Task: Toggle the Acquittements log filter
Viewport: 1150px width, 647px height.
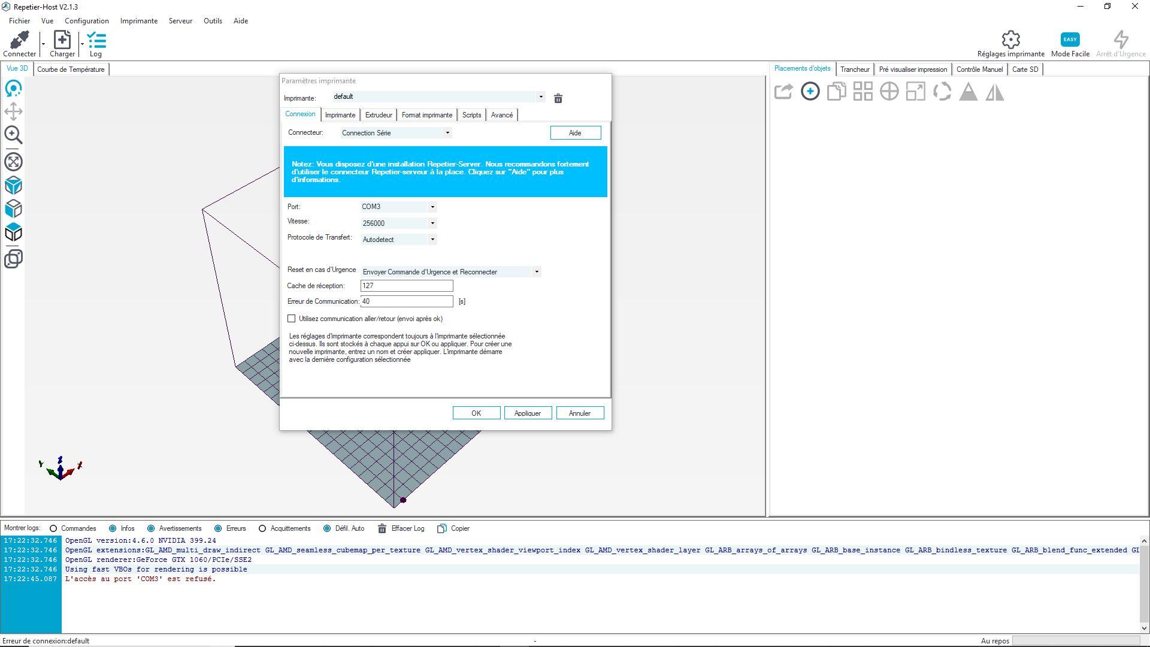Action: [x=262, y=528]
